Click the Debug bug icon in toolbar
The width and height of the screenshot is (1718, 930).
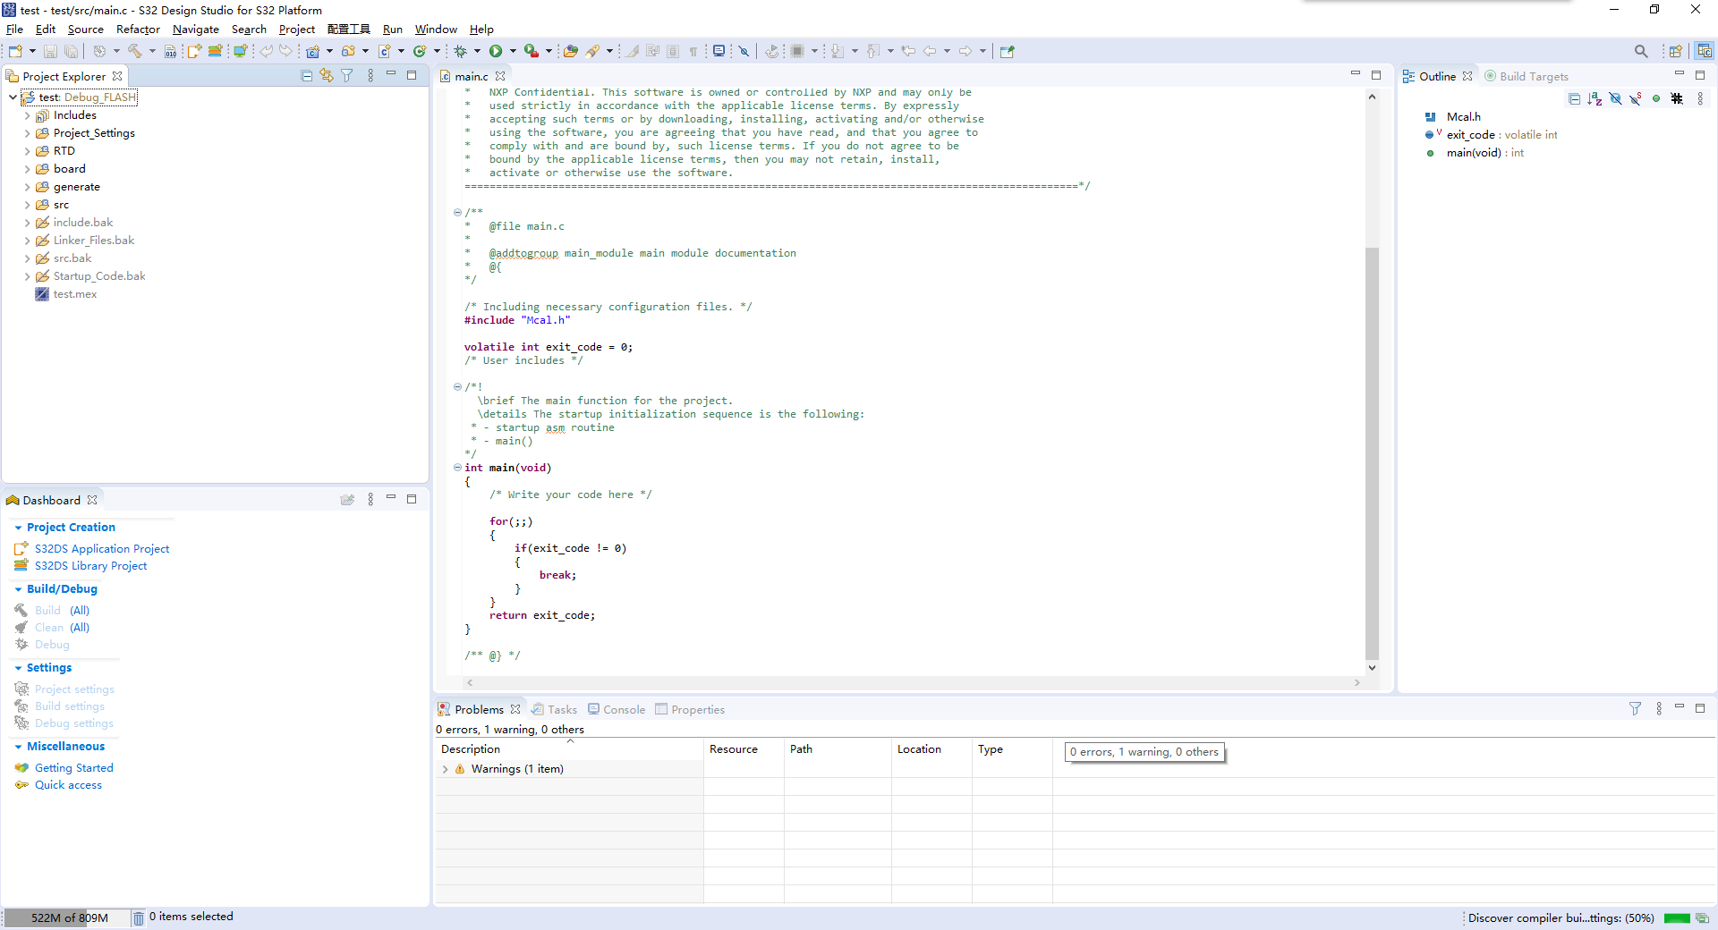click(460, 51)
